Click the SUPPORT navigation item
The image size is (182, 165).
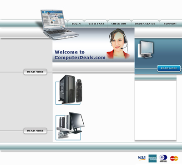coord(170,24)
